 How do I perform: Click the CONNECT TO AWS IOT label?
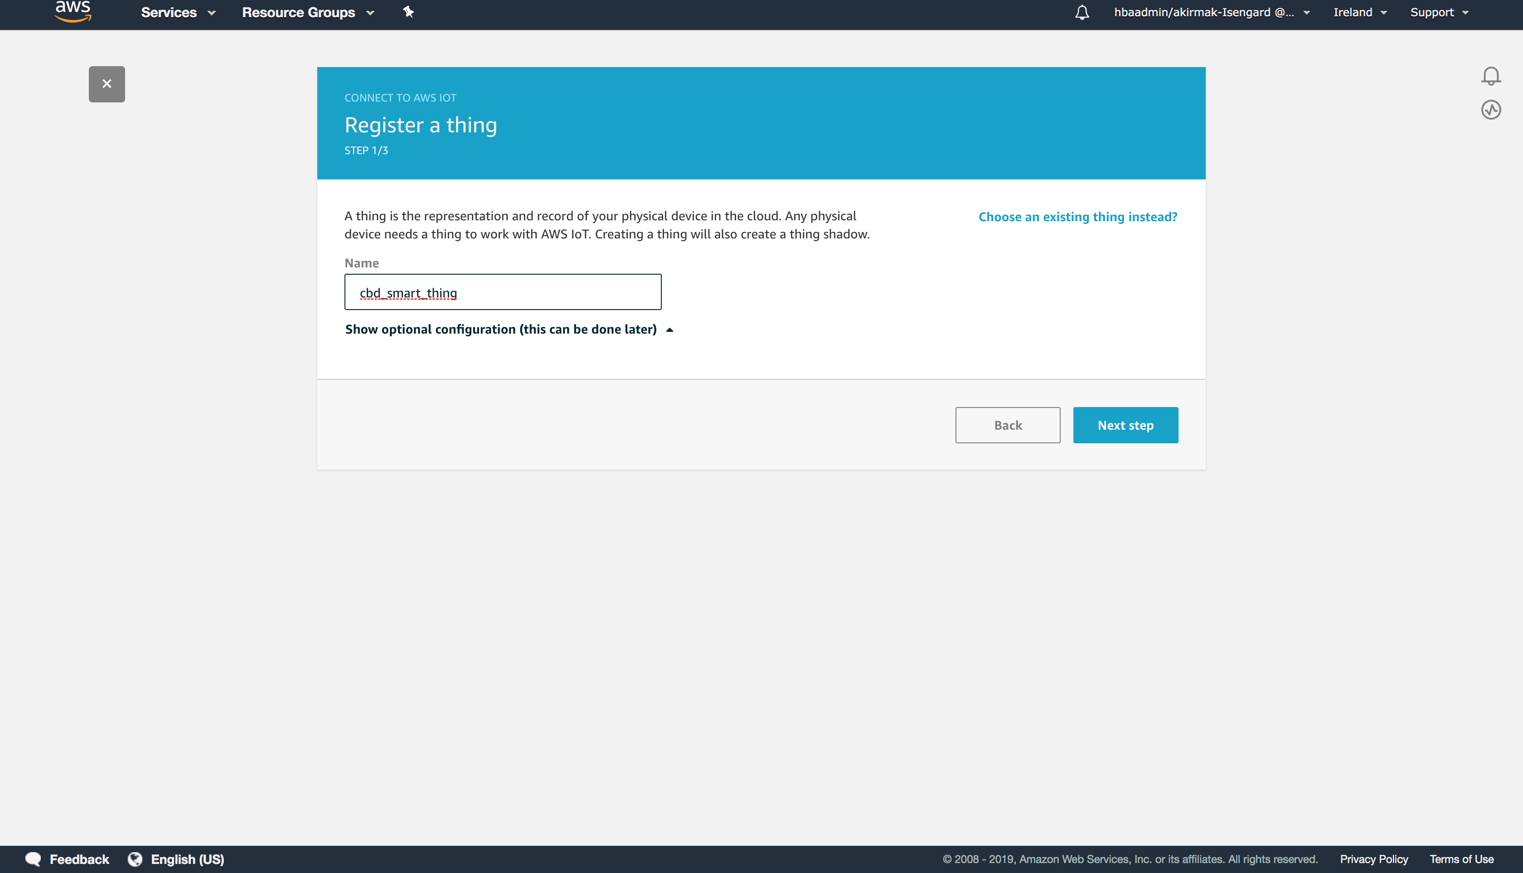[400, 98]
